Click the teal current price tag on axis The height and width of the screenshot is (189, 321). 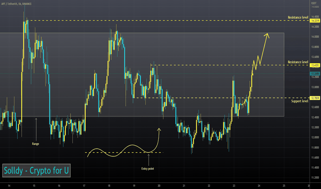click(x=315, y=74)
